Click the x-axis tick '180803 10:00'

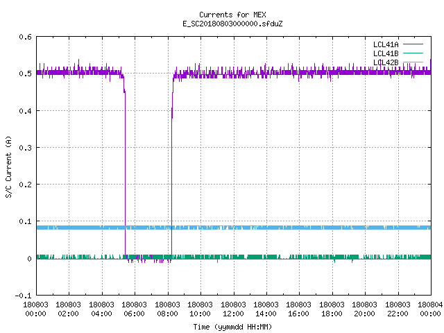click(200, 309)
